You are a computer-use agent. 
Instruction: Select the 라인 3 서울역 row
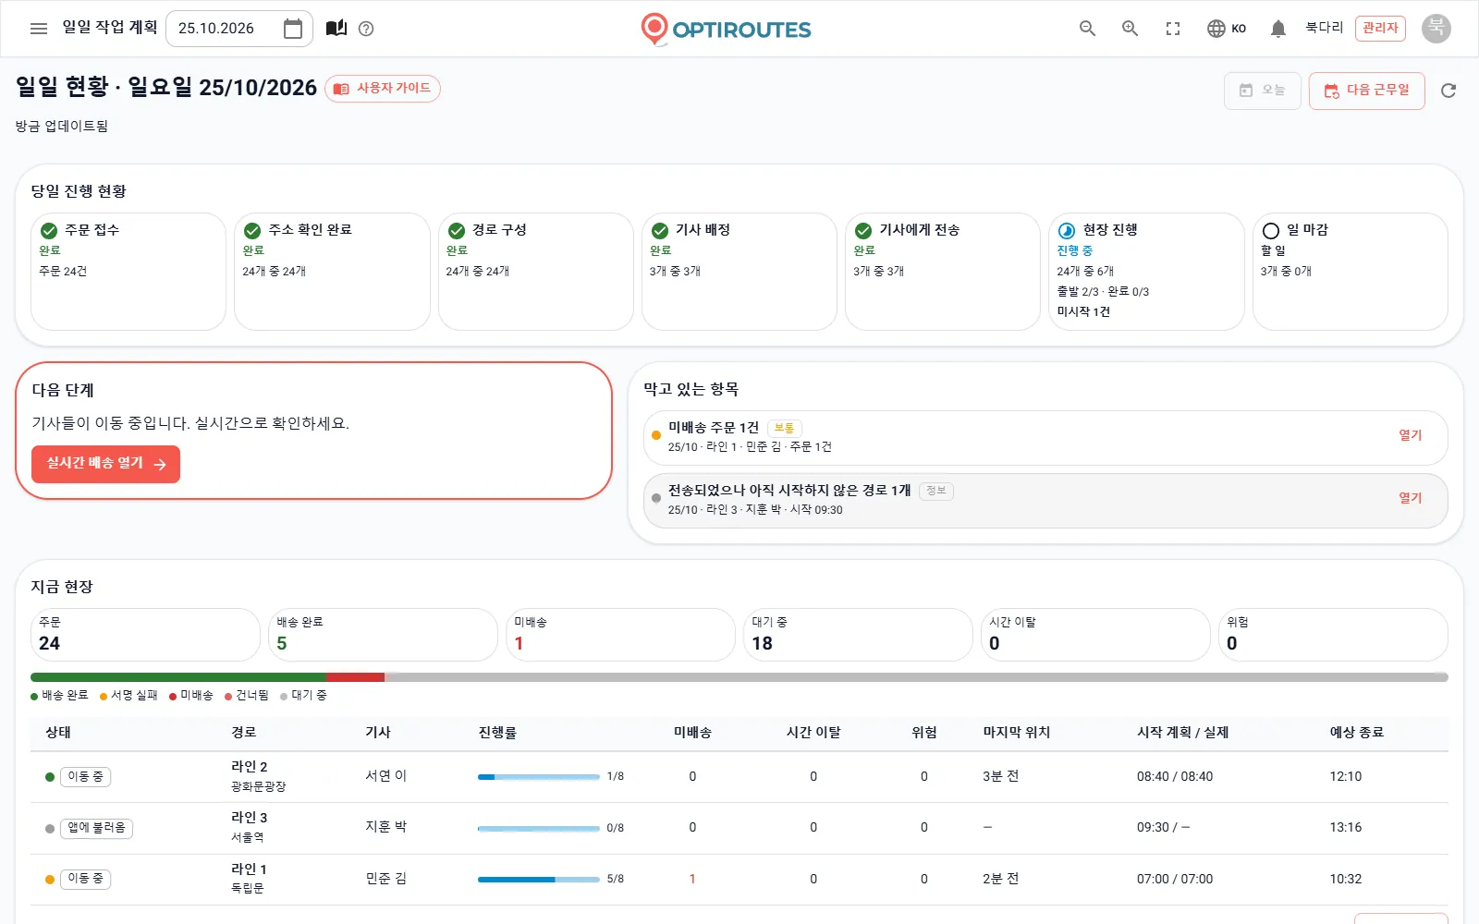tap(739, 828)
